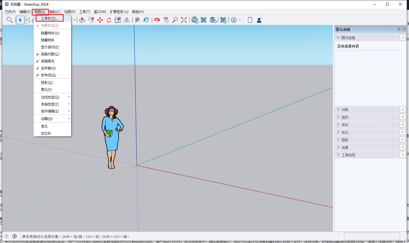Pin the 默认面板 tray
409x243 pixels.
(399, 29)
